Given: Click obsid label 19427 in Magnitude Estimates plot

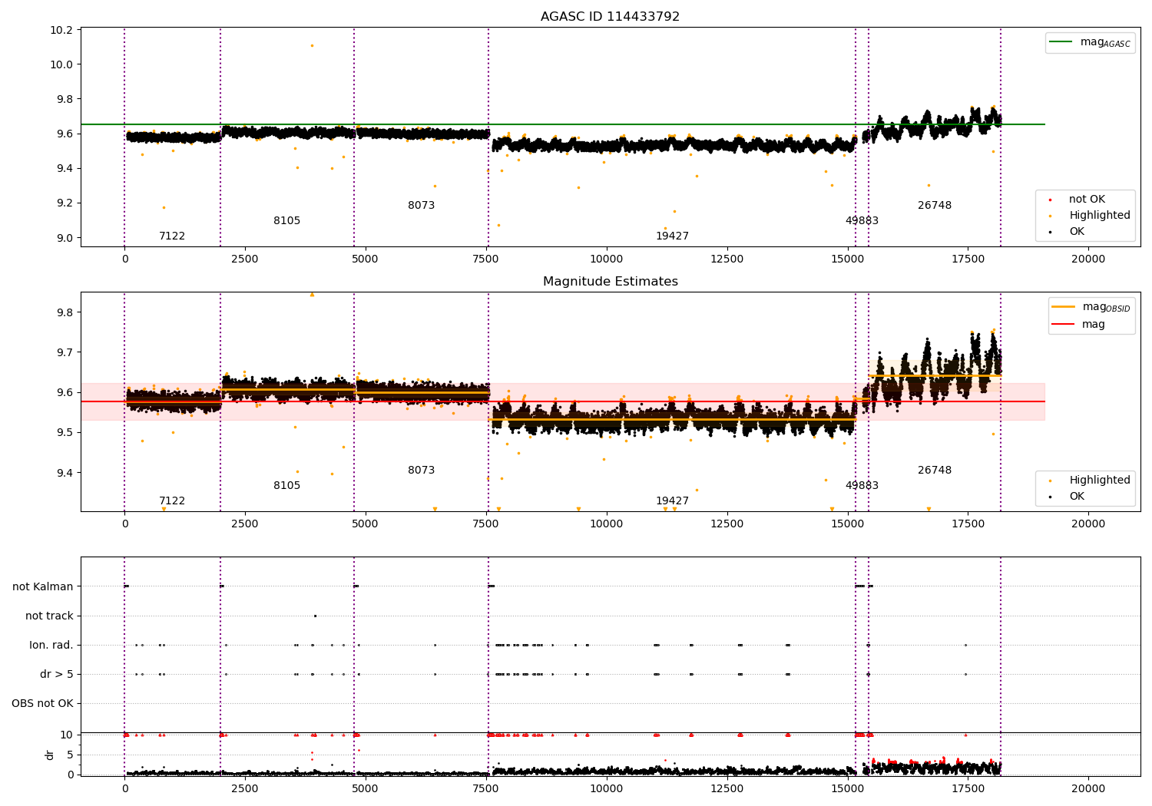Looking at the screenshot, I should point(672,501).
